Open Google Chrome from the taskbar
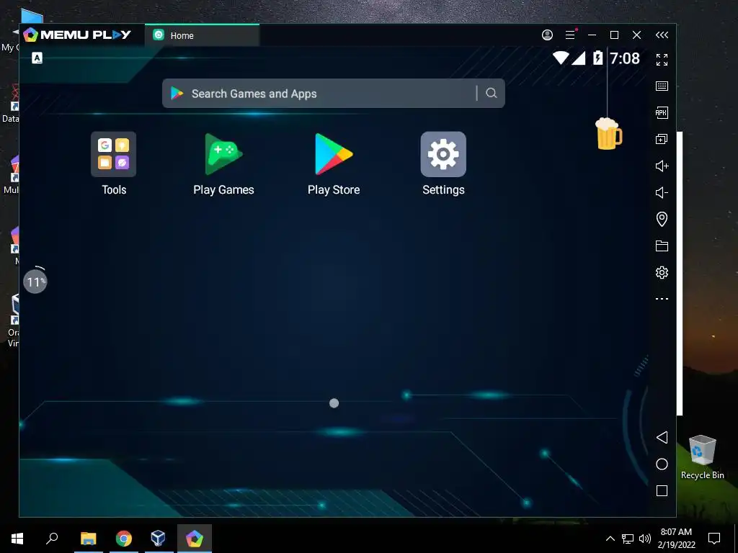This screenshot has height=553, width=738. [x=123, y=539]
